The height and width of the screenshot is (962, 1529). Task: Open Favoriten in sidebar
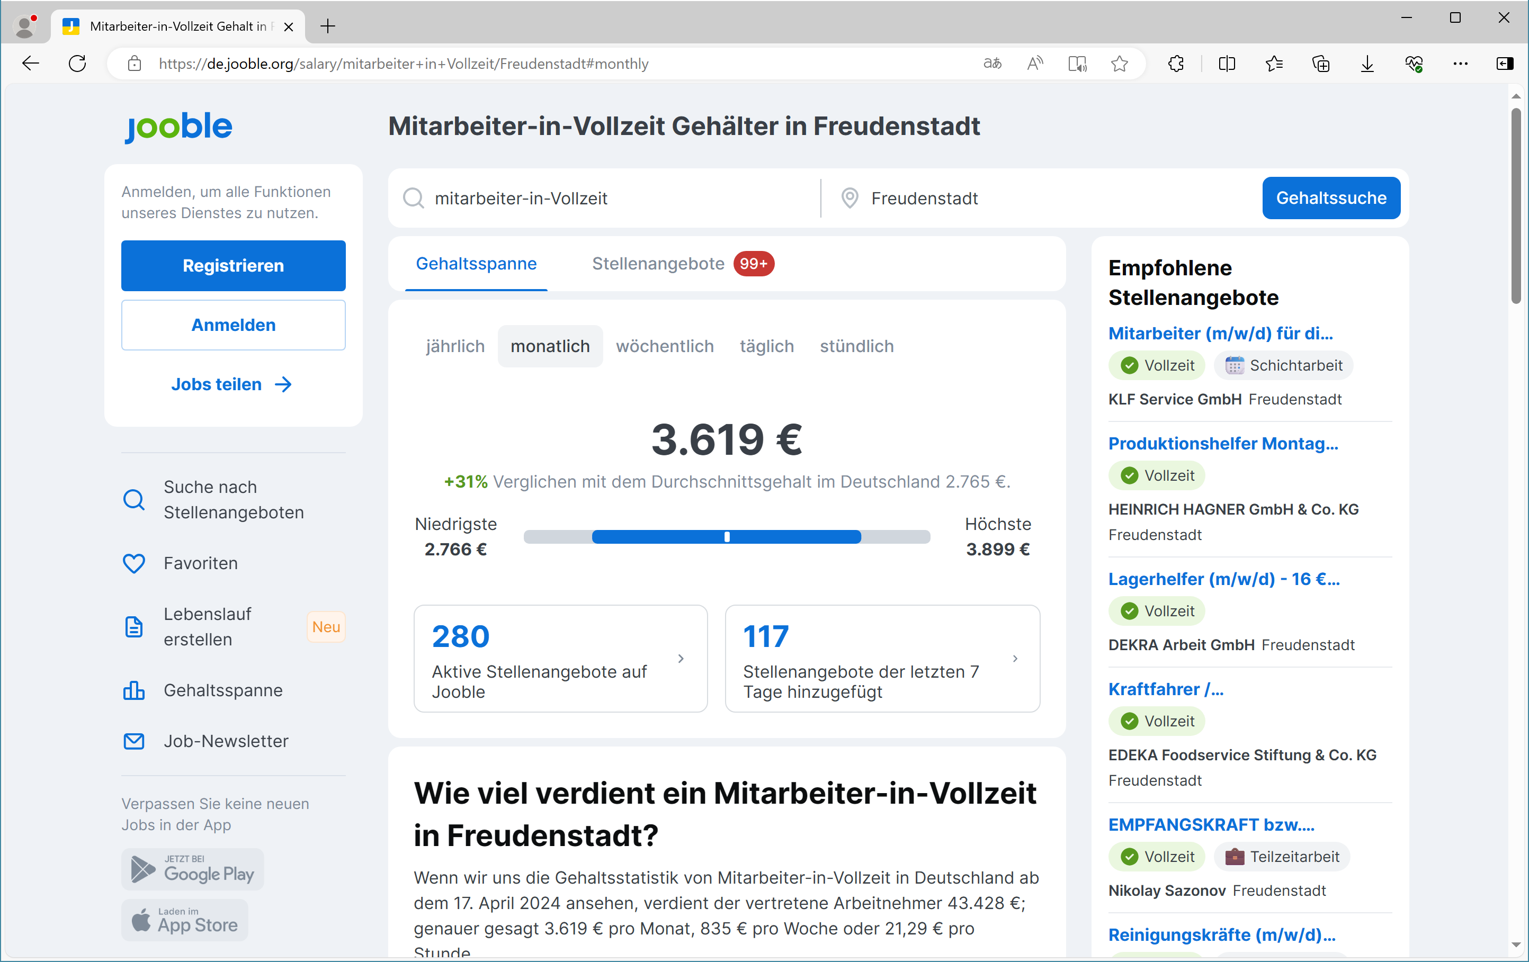pos(234,563)
